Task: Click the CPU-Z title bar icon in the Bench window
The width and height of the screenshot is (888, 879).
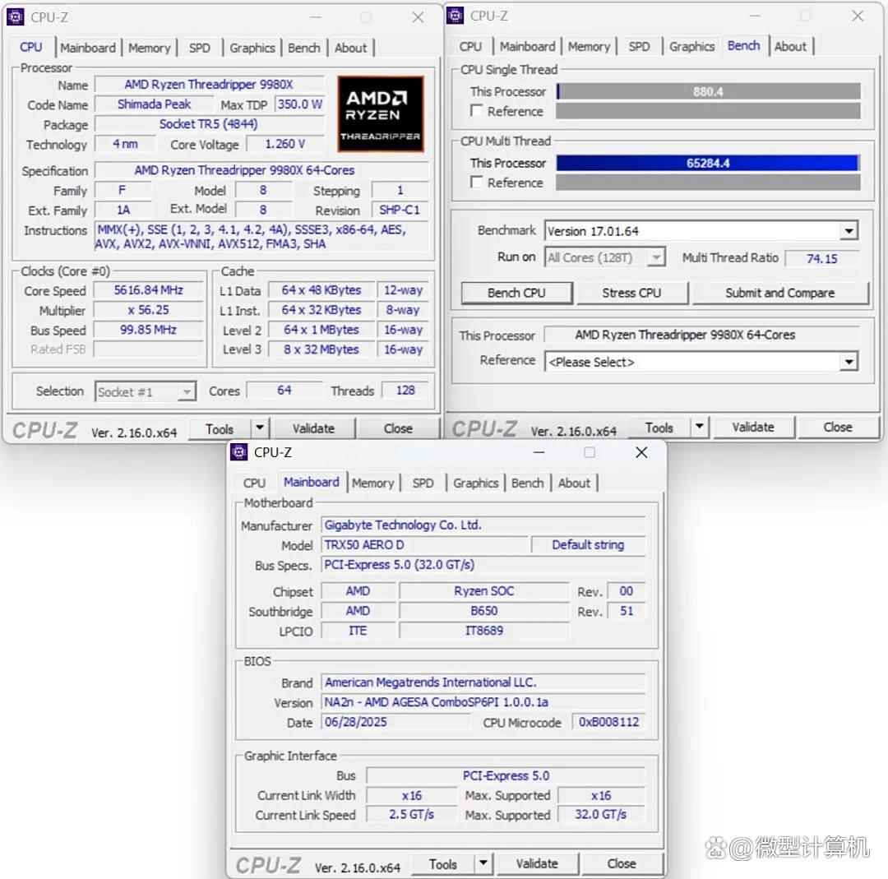Action: (x=456, y=16)
